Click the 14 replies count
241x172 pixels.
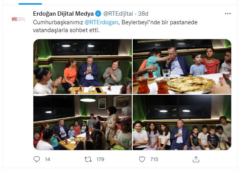tap(47, 159)
